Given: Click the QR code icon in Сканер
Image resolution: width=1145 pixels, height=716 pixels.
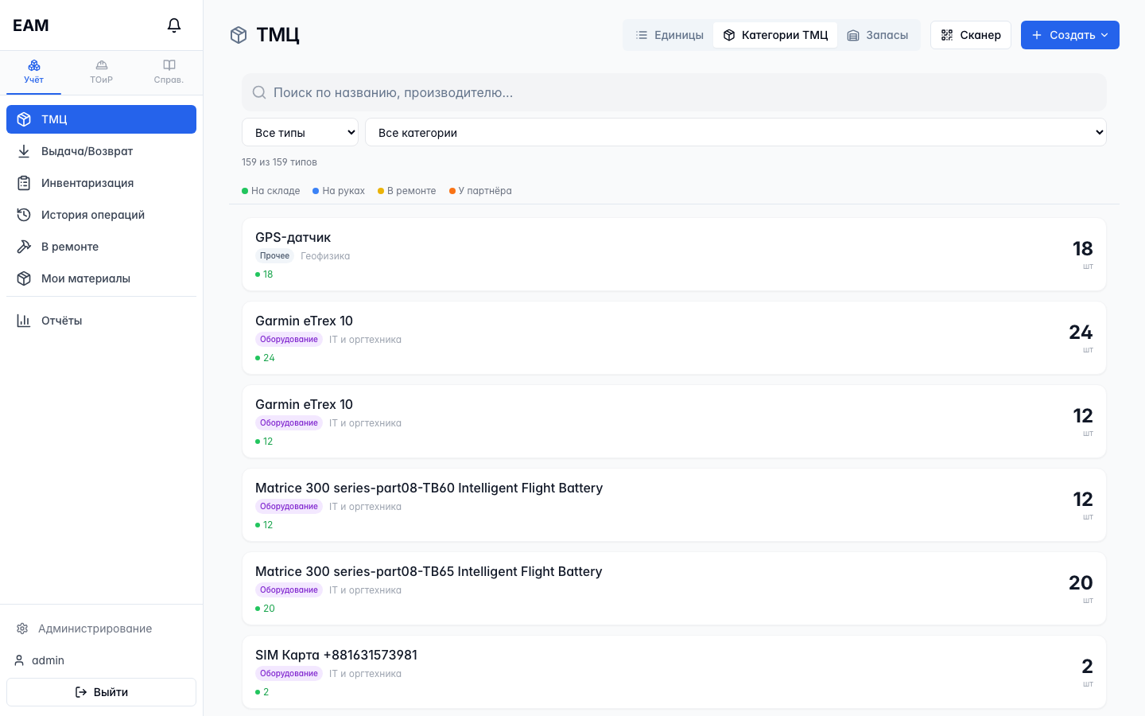Looking at the screenshot, I should tap(947, 35).
